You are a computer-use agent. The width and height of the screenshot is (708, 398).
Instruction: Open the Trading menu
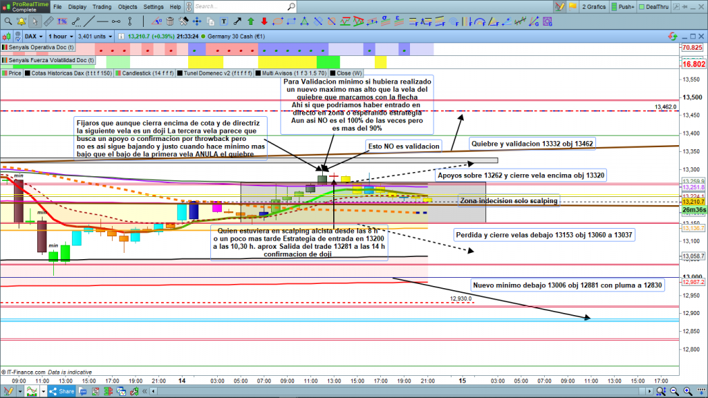tap(102, 7)
